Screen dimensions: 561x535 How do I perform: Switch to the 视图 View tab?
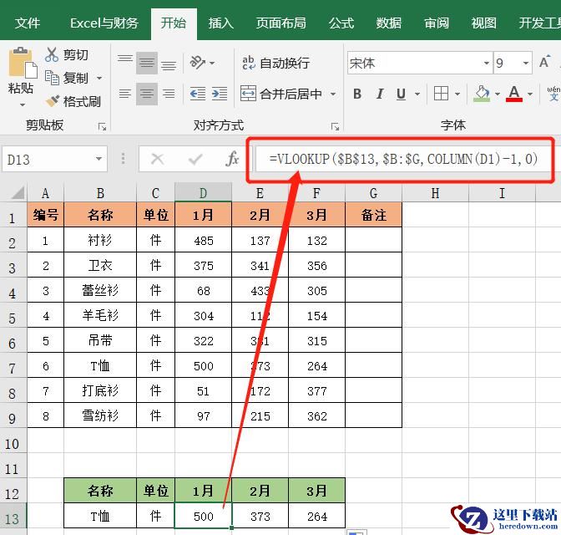483,23
